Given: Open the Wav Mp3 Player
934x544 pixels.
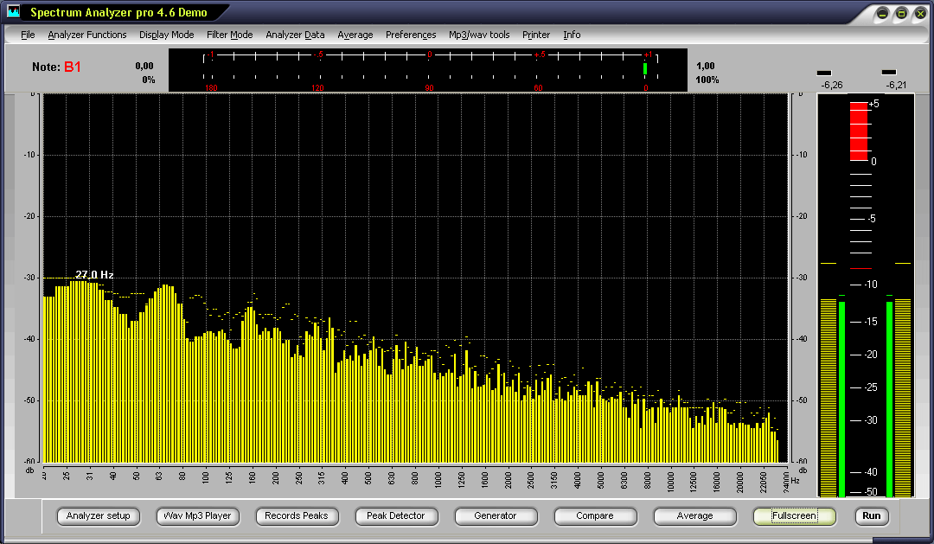Looking at the screenshot, I should [197, 516].
